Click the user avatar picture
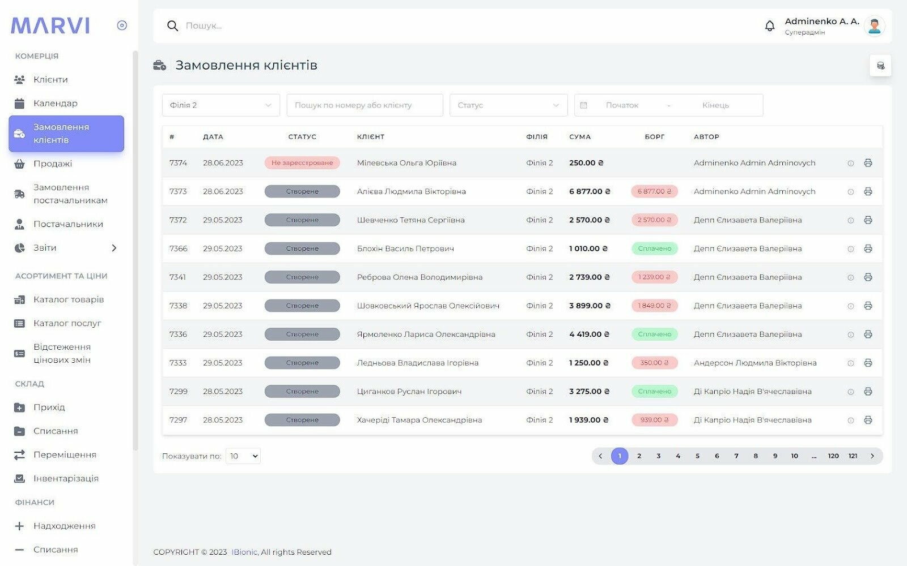This screenshot has height=566, width=907. pyautogui.click(x=874, y=26)
